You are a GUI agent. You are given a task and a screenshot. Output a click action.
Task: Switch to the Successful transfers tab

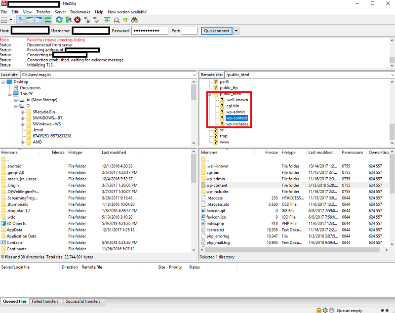tap(83, 301)
